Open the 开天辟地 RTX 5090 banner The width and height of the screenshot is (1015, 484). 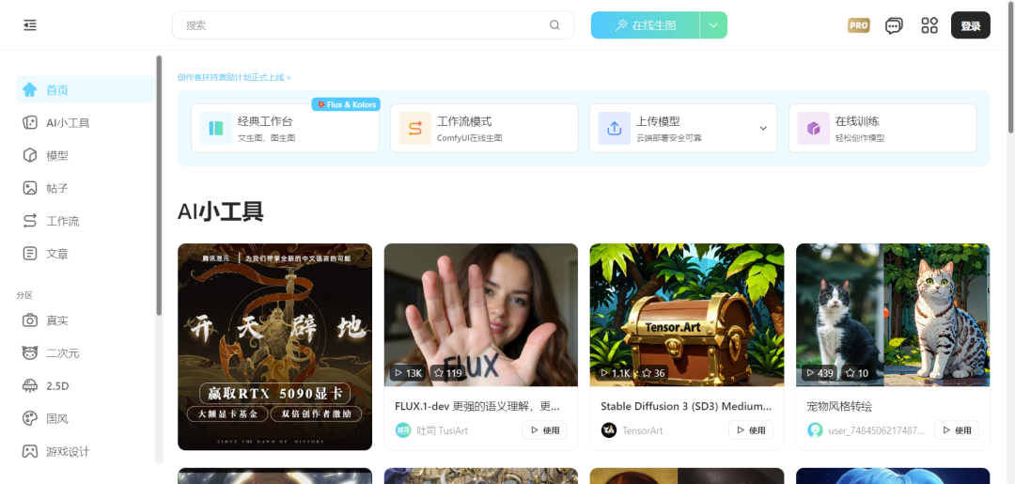[275, 347]
